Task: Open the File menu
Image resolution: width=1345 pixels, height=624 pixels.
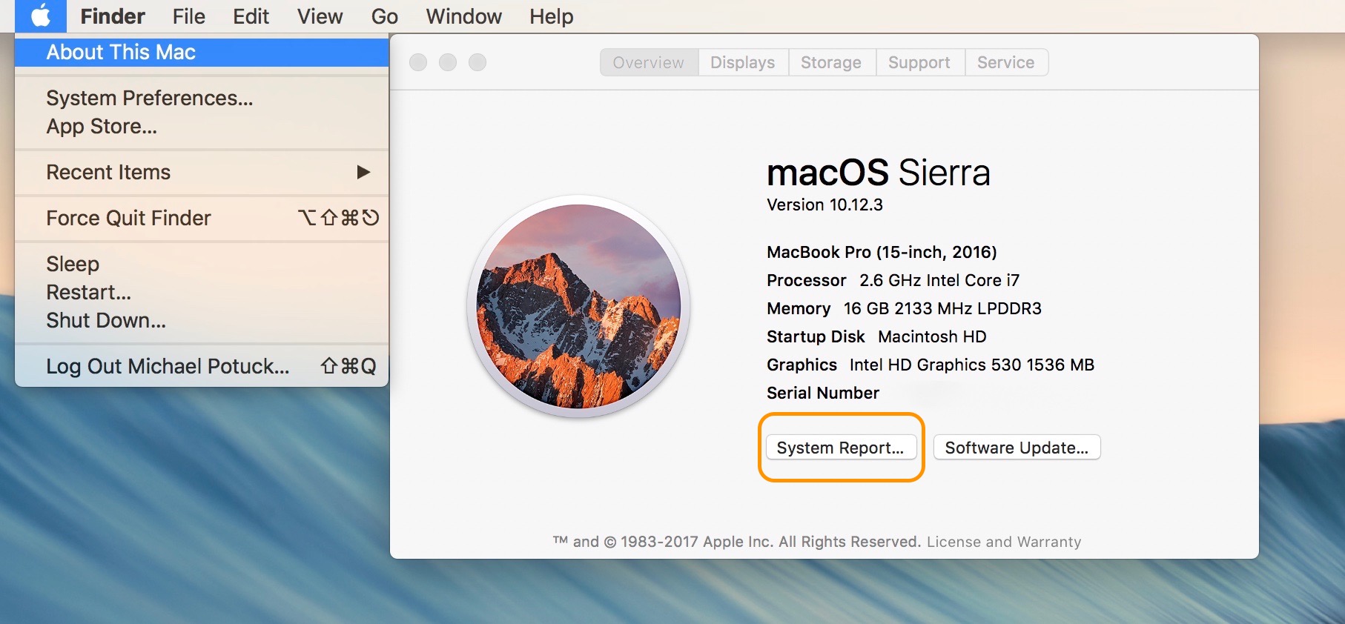Action: [189, 16]
